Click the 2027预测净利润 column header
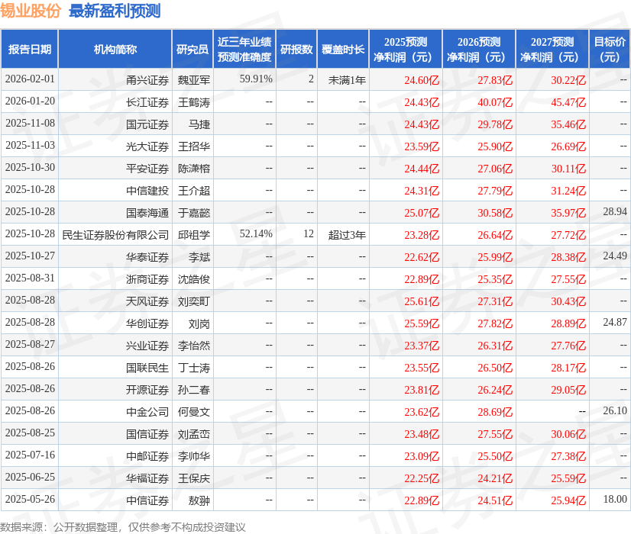 click(552, 50)
